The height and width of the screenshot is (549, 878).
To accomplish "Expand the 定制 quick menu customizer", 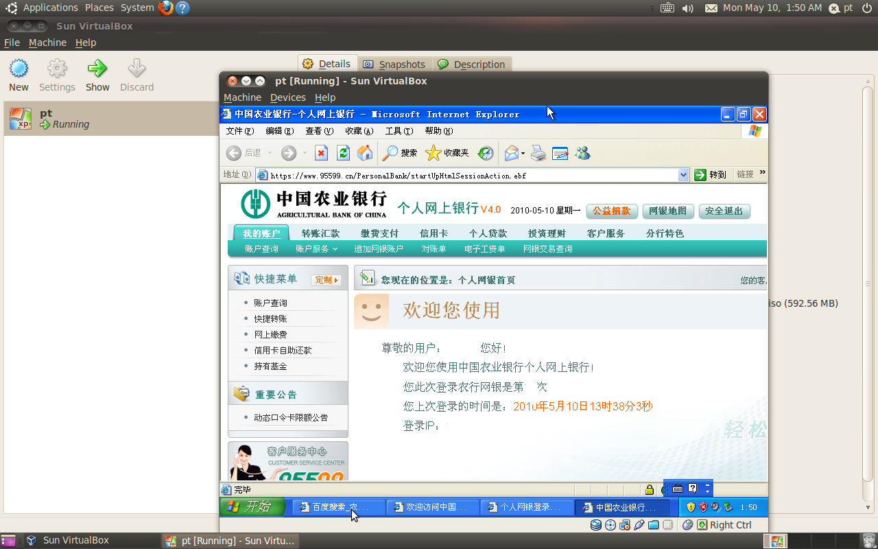I will [327, 280].
